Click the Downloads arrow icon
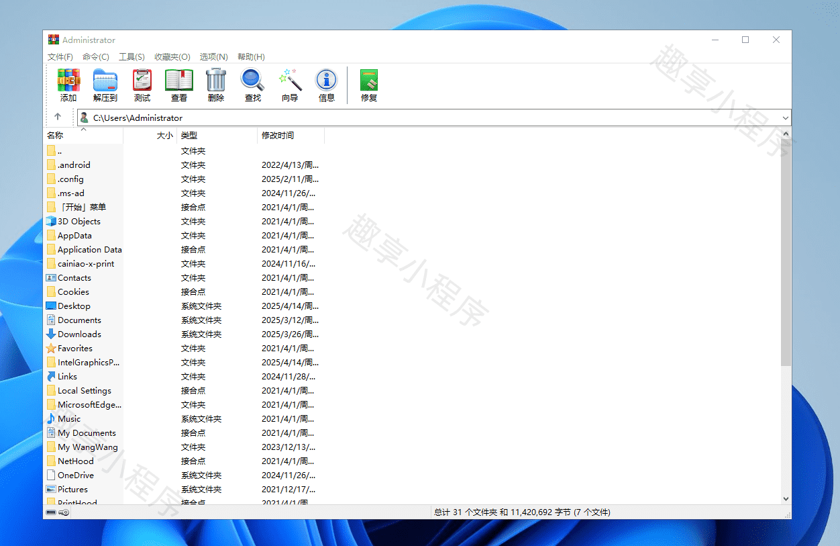 click(x=51, y=334)
